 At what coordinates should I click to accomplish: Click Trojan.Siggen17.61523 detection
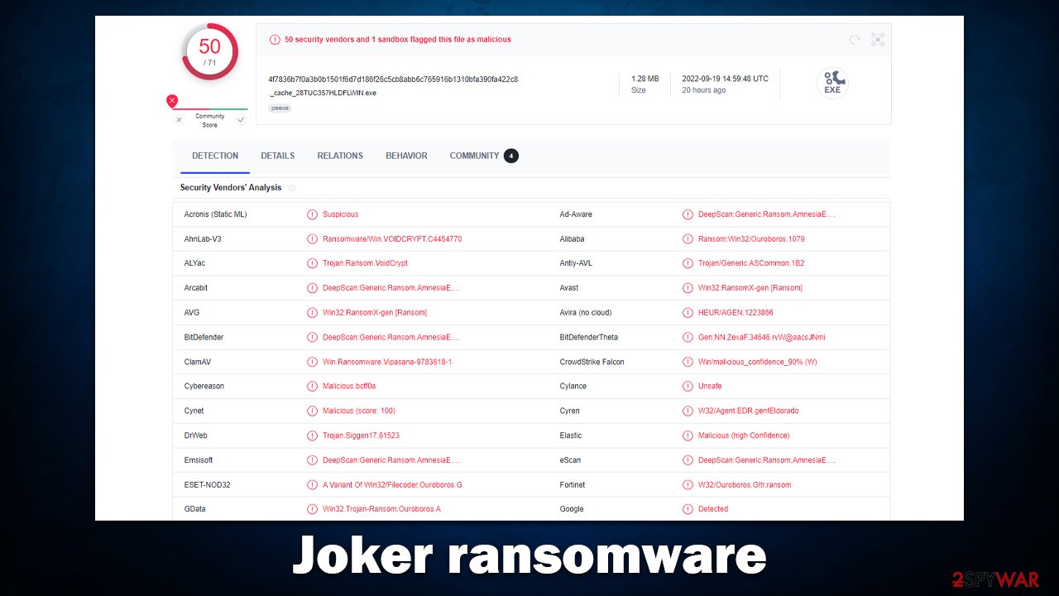pos(361,435)
